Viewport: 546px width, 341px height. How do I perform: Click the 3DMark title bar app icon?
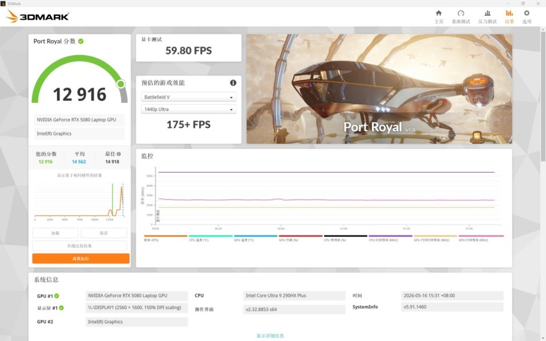click(3, 3)
